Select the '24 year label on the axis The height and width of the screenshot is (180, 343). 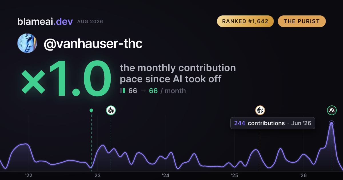click(x=166, y=175)
